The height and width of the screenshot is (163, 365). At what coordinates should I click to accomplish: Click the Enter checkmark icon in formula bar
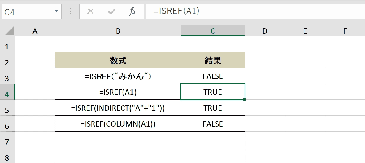click(112, 11)
